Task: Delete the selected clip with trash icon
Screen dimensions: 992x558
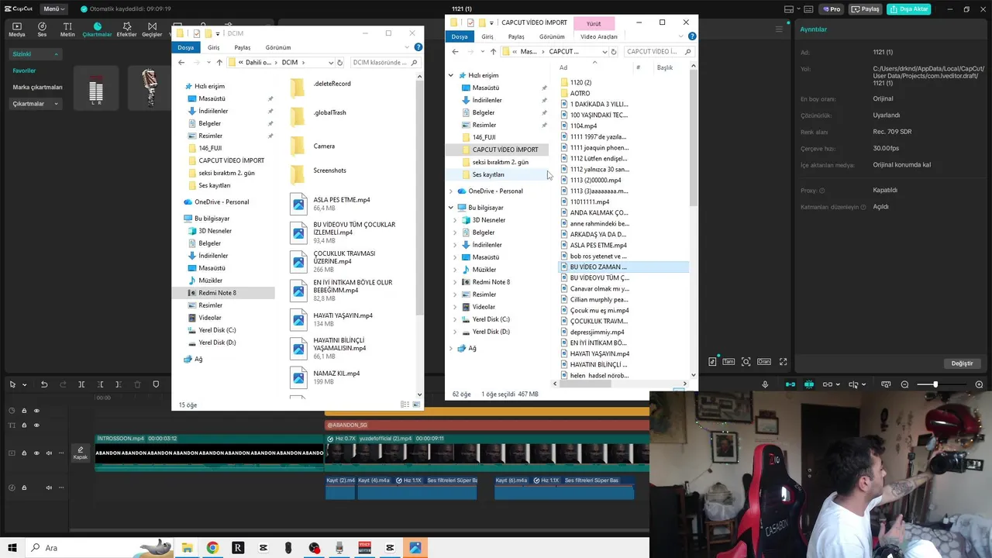Action: (x=137, y=384)
